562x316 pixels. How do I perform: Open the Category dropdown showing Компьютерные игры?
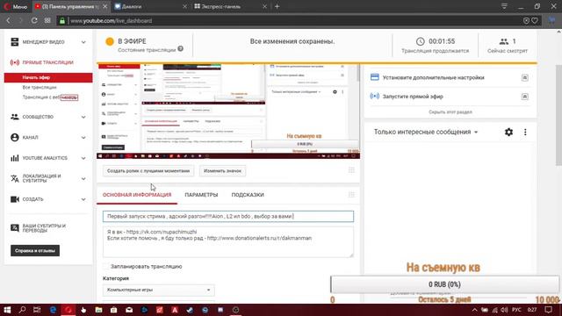(x=158, y=290)
